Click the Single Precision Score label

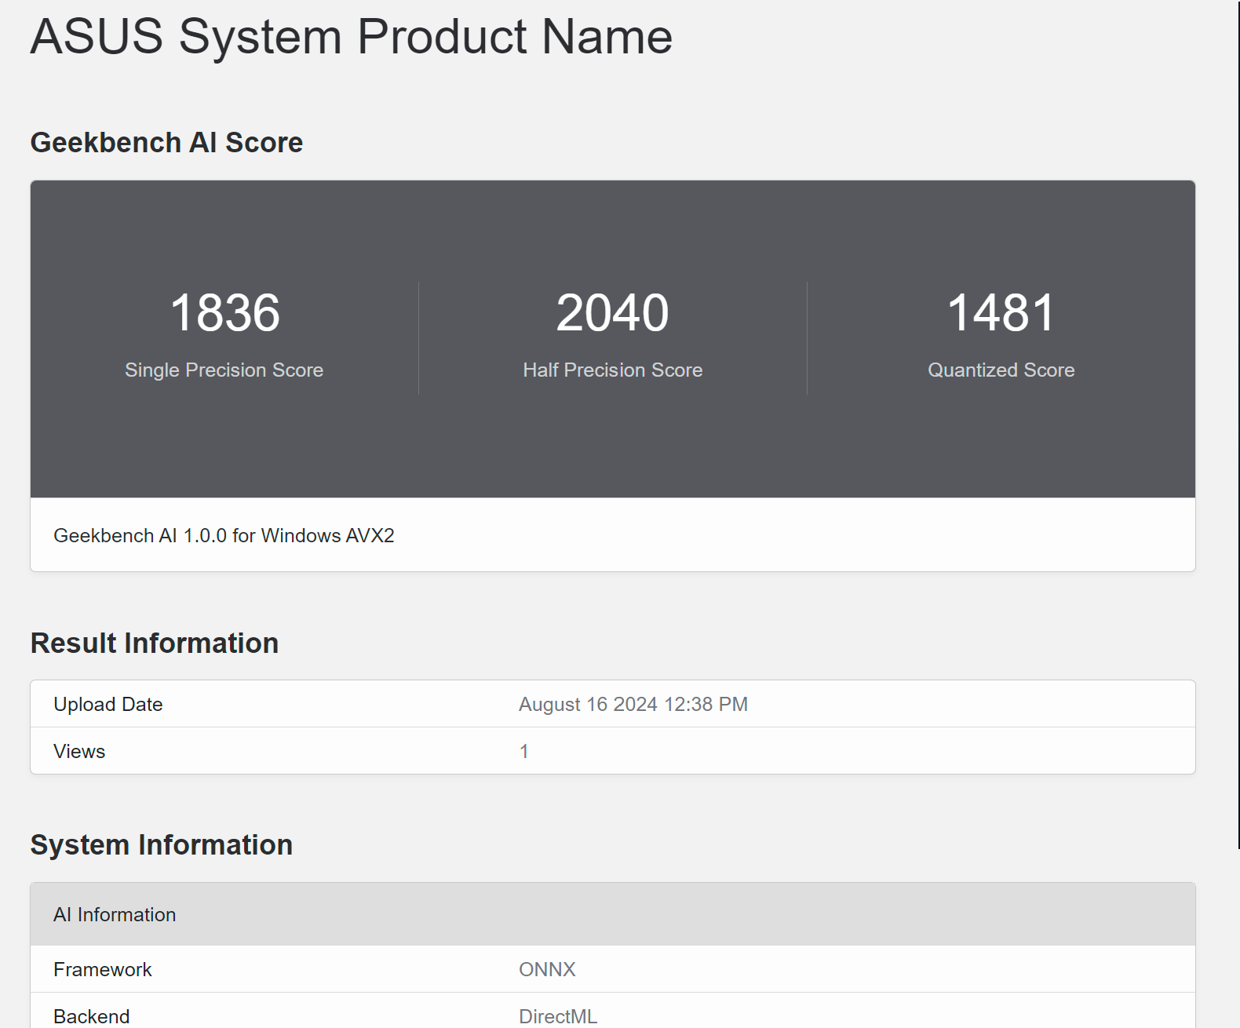tap(224, 370)
